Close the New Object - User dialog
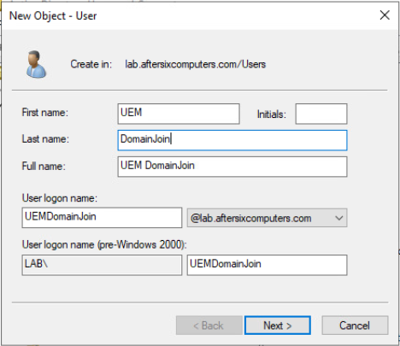The height and width of the screenshot is (346, 400). click(x=385, y=15)
